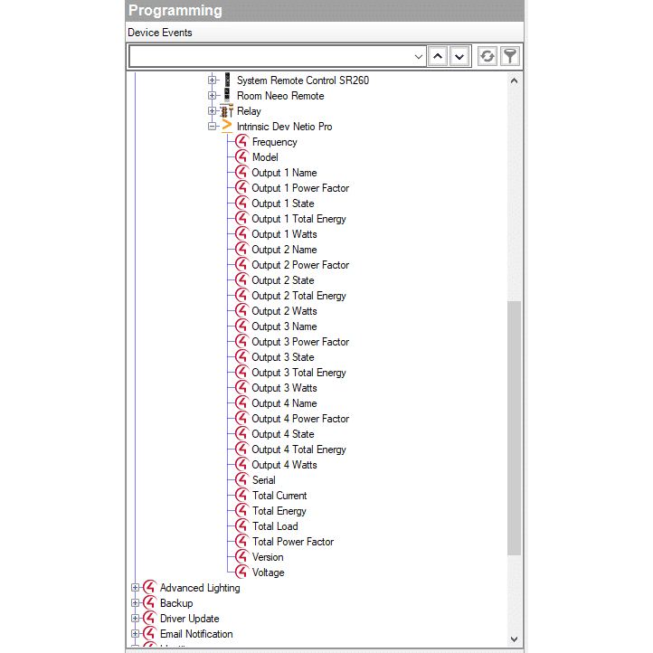Open the Device Events search dropdown arrow
The height and width of the screenshot is (653, 653).
point(418,56)
